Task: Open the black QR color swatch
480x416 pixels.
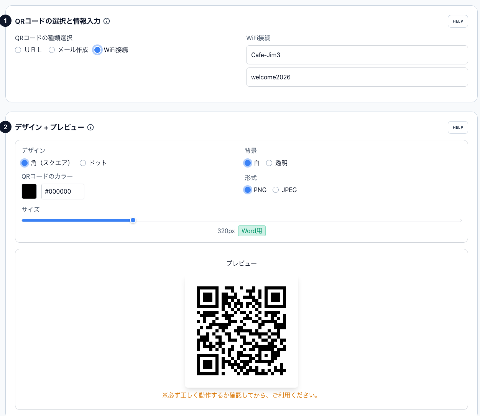Action: (29, 191)
